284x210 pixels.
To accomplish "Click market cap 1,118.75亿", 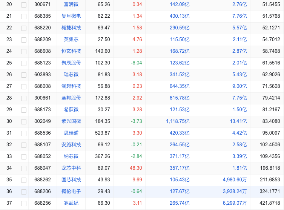I will pyautogui.click(x=178, y=121).
